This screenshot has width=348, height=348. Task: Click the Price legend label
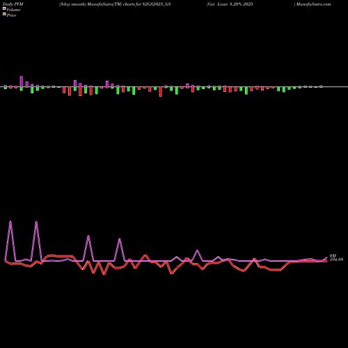[11, 15]
